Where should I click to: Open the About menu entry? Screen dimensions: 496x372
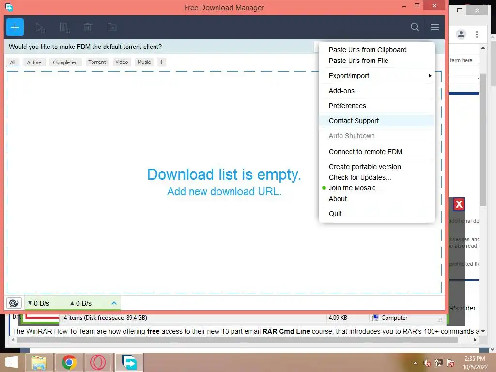376,199
